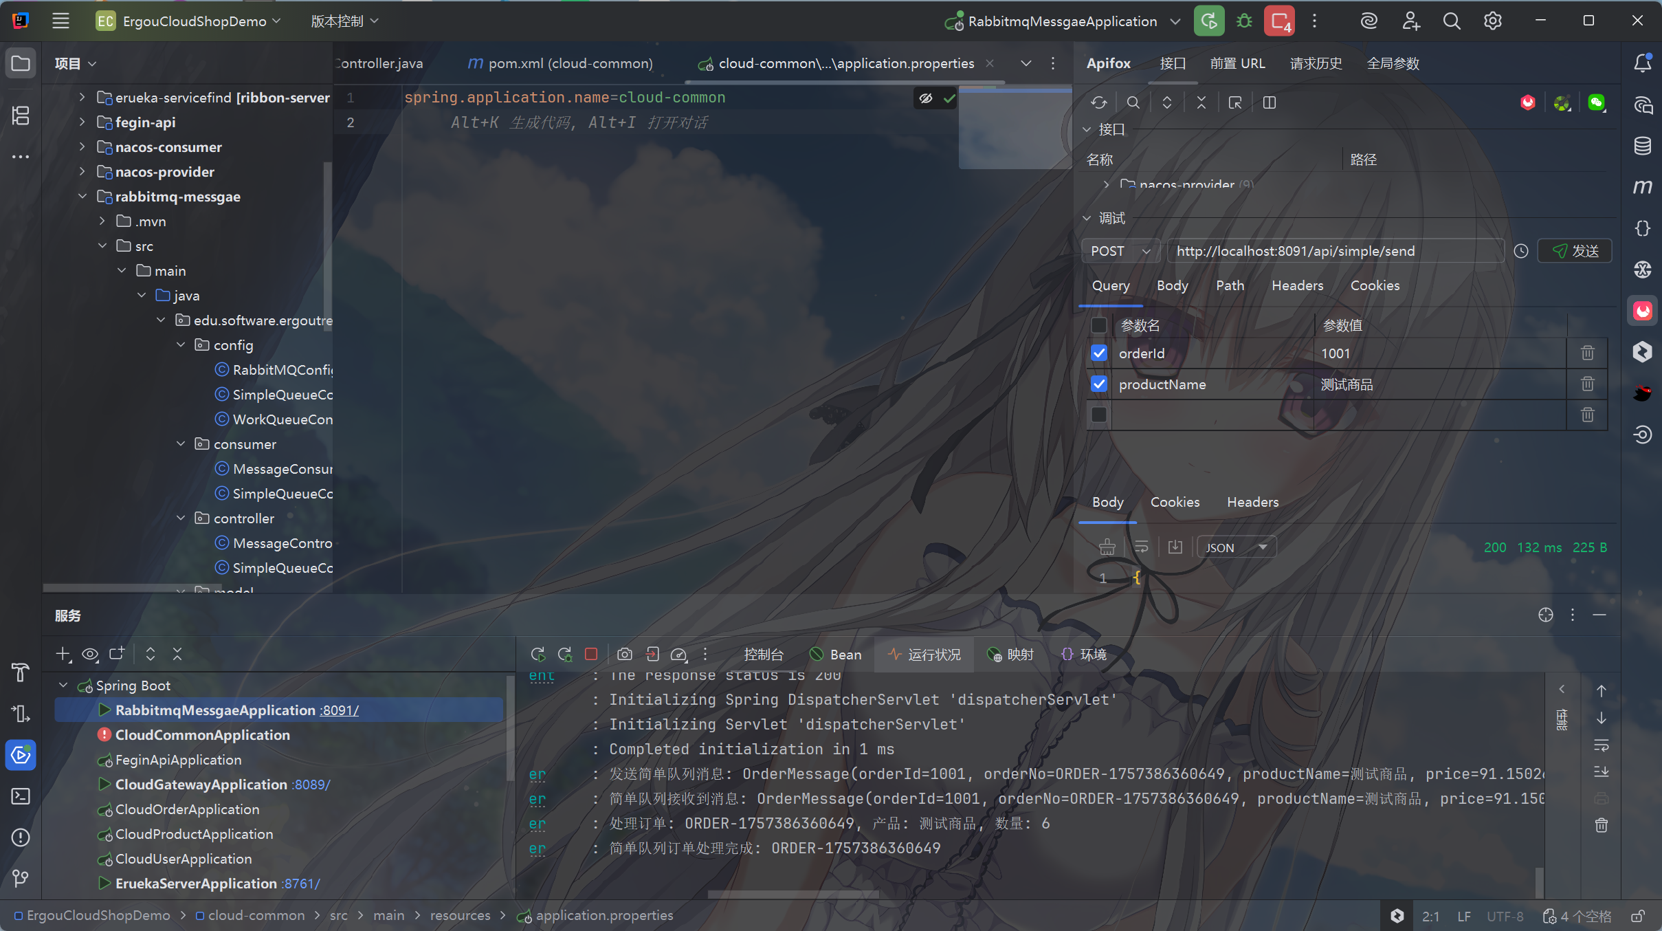Click the Apifox refresh icon
1662x931 pixels.
(x=1098, y=102)
